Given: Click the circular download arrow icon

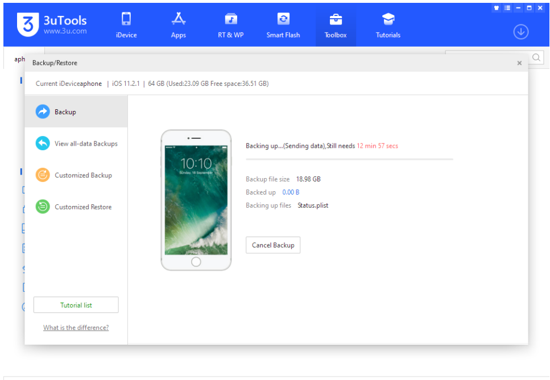Looking at the screenshot, I should pos(520,32).
